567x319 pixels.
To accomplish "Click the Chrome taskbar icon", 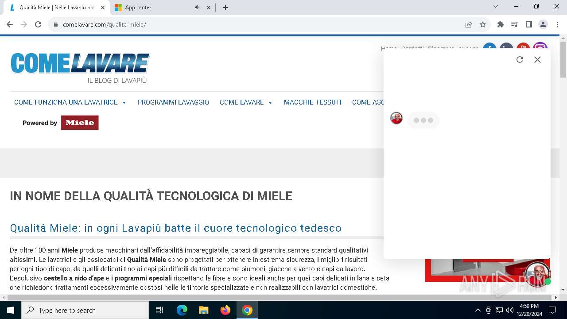I will click(x=247, y=310).
